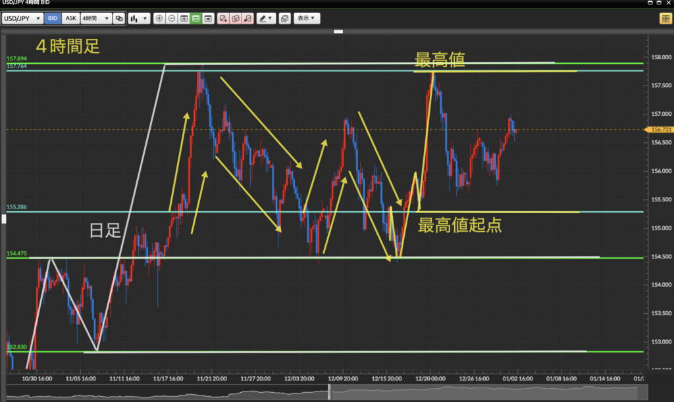Toggle the green fit-width chart button

click(x=196, y=18)
